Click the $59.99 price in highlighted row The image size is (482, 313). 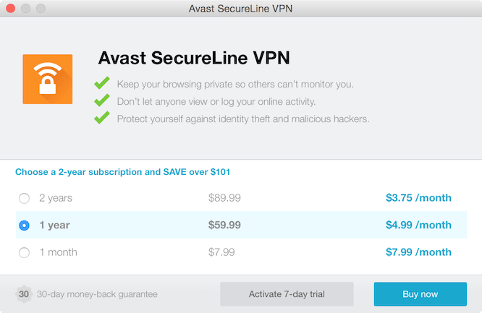(x=224, y=225)
